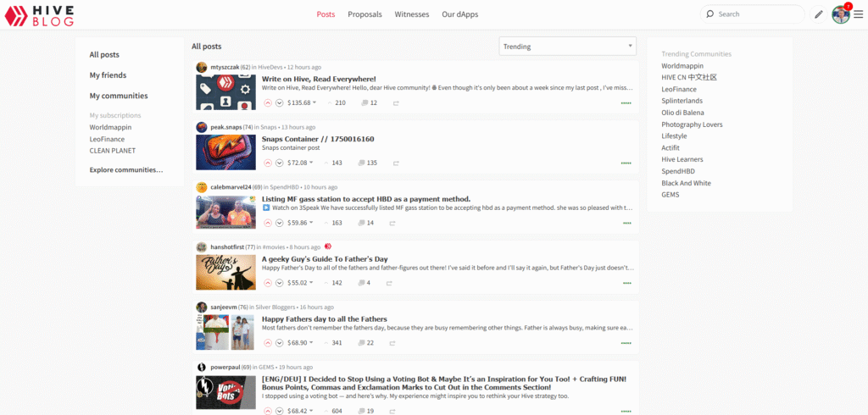Select My communities in sidebar
Image resolution: width=868 pixels, height=415 pixels.
(119, 96)
